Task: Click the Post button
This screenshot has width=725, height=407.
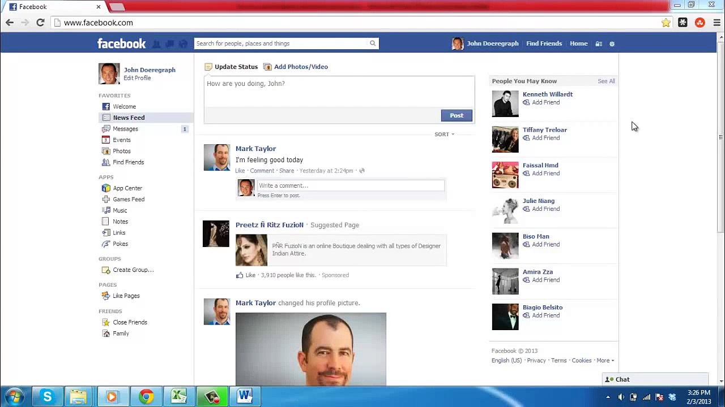Action: click(457, 115)
